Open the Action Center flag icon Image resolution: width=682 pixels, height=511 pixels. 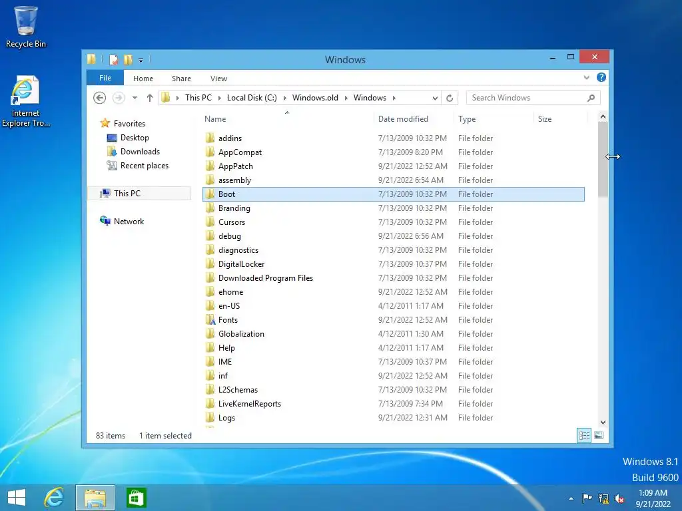coord(587,498)
